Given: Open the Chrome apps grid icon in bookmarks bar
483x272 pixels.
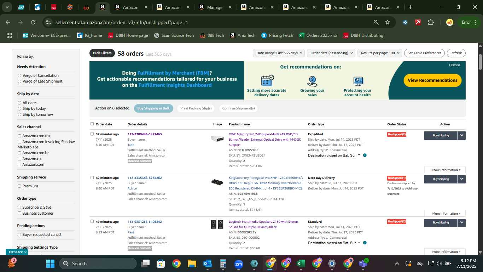Looking at the screenshot, I should click(x=9, y=35).
